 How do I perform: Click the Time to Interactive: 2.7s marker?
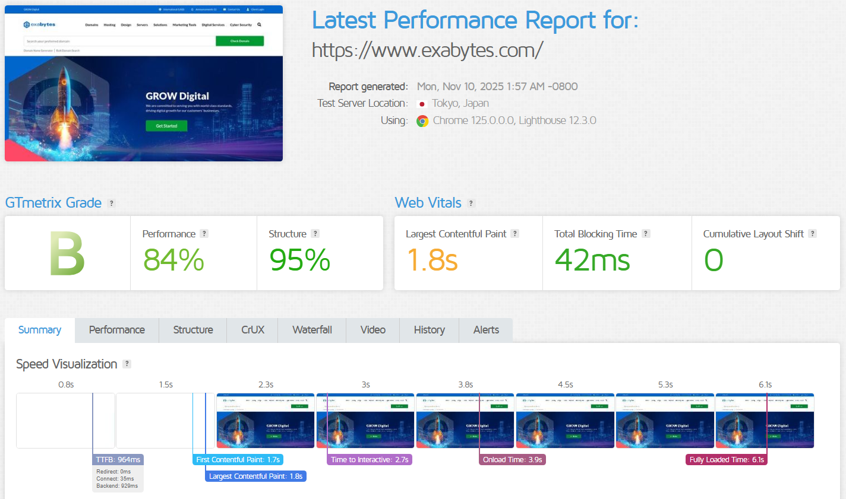point(370,460)
